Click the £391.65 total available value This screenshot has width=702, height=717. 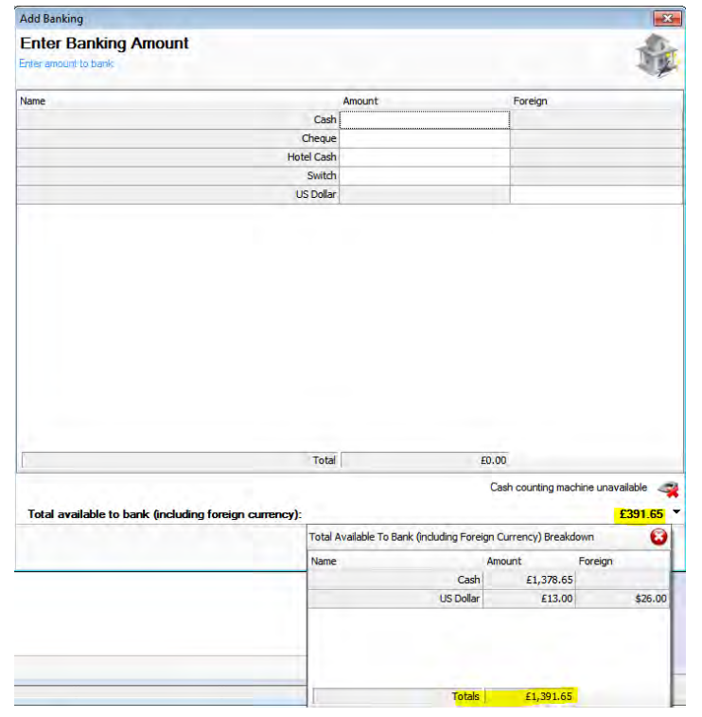coord(641,514)
